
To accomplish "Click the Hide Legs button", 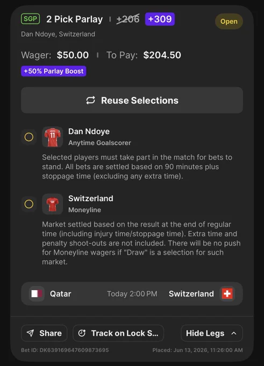I will click(x=212, y=333).
